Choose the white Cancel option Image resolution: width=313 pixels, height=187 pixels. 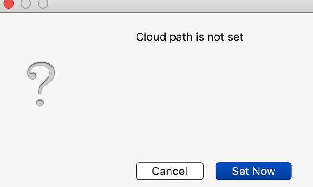[x=170, y=171]
